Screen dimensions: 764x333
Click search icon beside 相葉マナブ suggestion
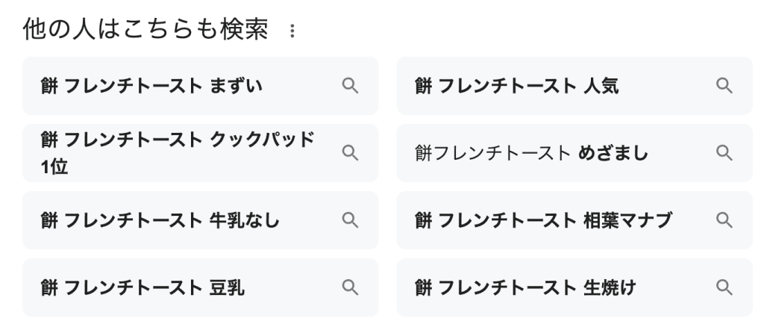(724, 220)
